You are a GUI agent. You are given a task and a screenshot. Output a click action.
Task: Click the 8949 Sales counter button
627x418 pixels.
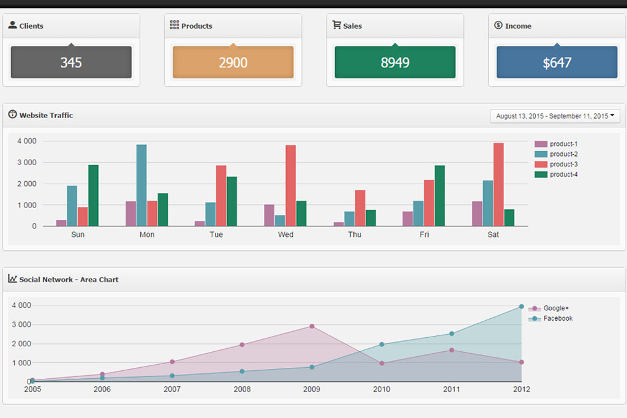point(394,62)
